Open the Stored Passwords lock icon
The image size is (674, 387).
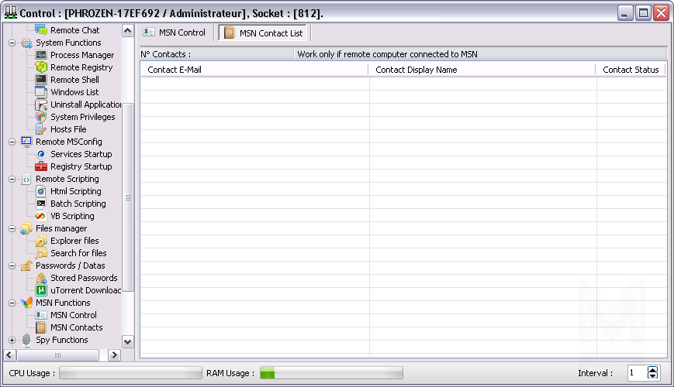tap(41, 278)
